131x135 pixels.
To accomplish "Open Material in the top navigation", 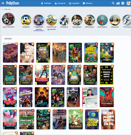I will click(88, 3).
